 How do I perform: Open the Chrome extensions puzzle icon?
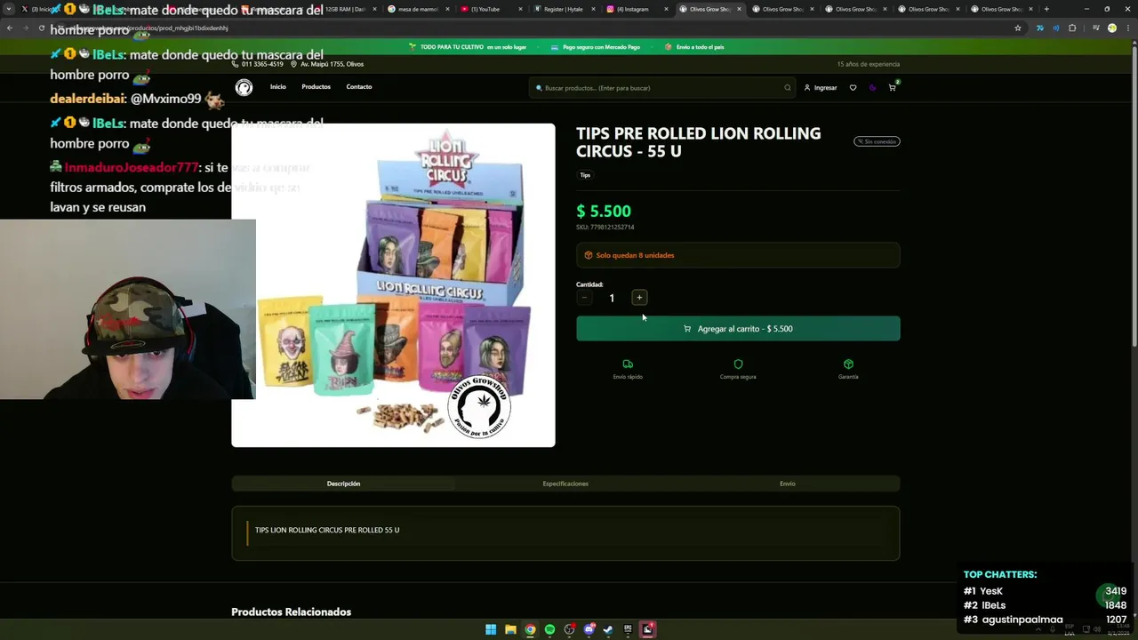(x=1072, y=28)
